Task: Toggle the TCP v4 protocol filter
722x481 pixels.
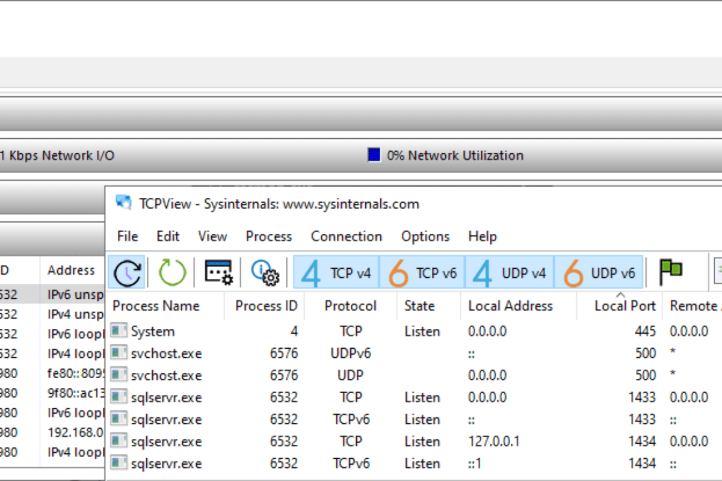Action: [335, 272]
